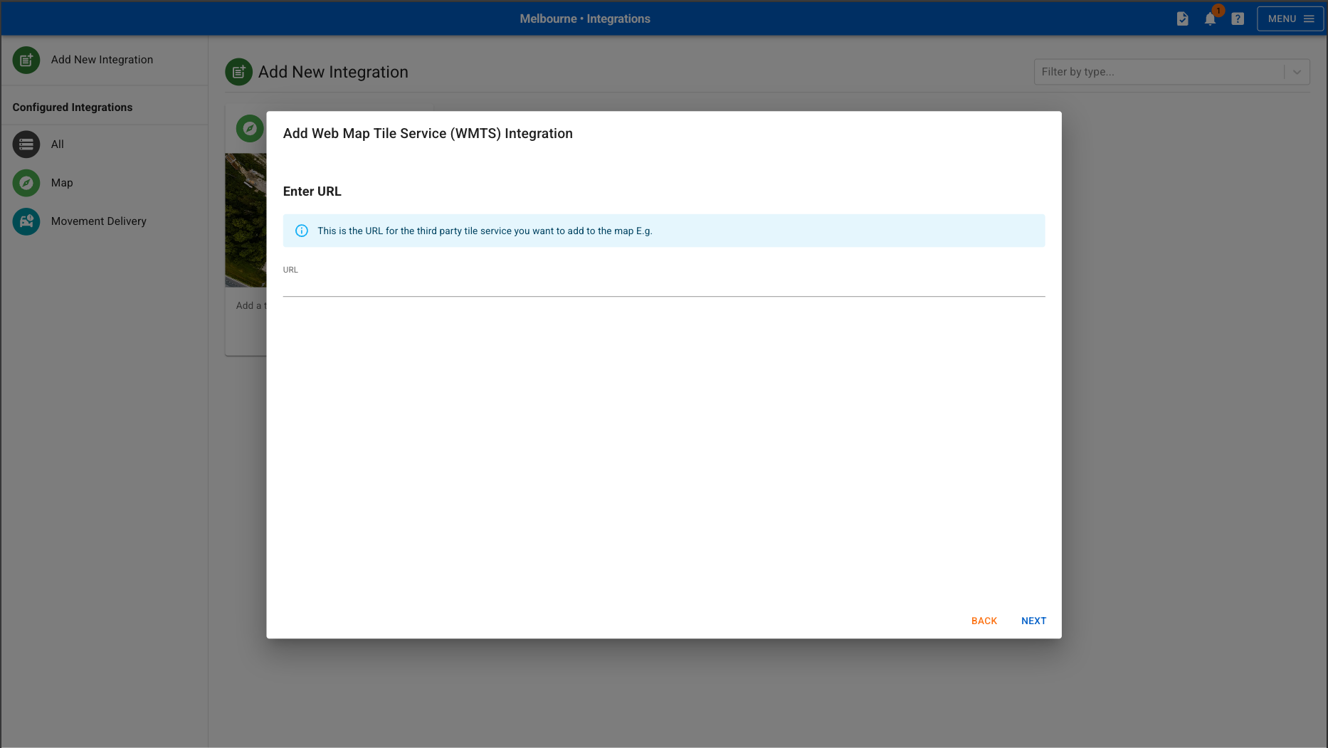Screen dimensions: 1328x748
Task: Click the All integrations list icon
Action: (26, 144)
